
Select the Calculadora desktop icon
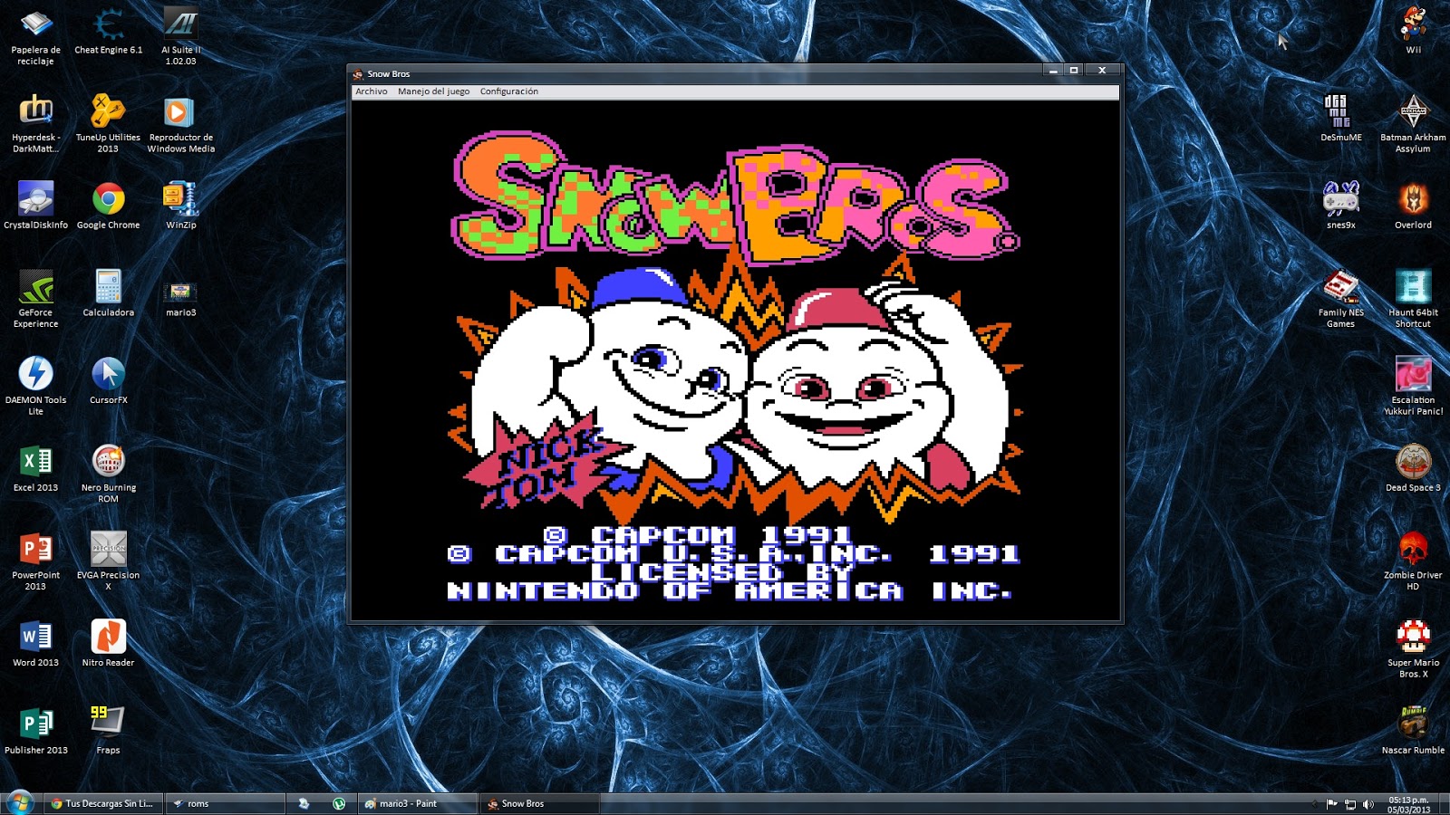pos(109,293)
